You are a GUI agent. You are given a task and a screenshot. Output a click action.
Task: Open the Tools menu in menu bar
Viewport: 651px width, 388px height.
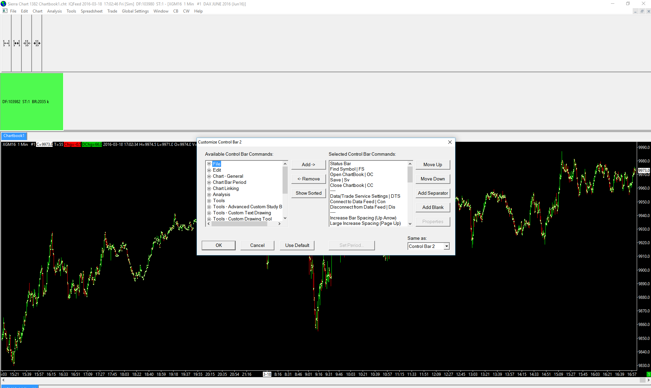coord(71,11)
